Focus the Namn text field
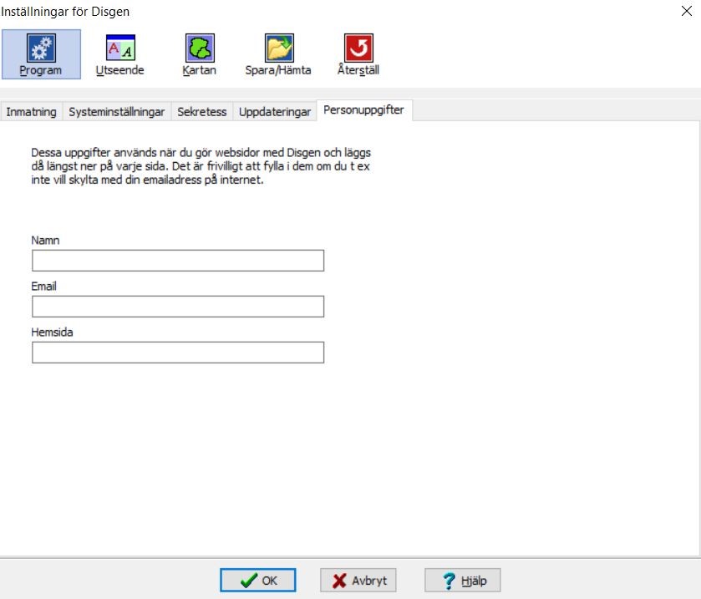 click(x=178, y=261)
